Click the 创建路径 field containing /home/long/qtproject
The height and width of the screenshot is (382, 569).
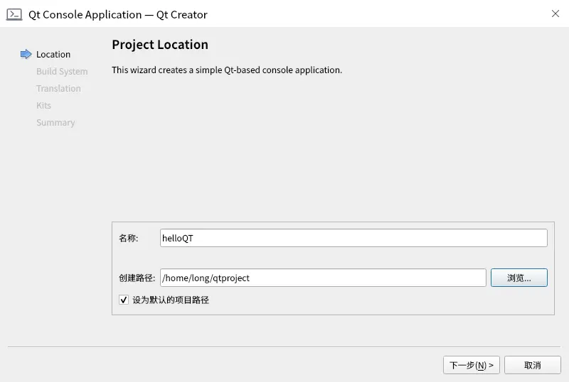(x=323, y=278)
